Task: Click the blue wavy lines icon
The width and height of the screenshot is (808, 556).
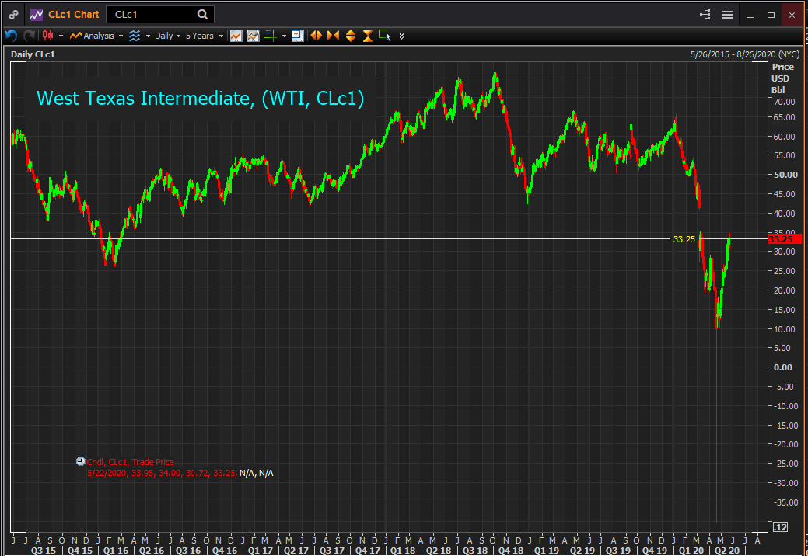Action: (x=135, y=36)
